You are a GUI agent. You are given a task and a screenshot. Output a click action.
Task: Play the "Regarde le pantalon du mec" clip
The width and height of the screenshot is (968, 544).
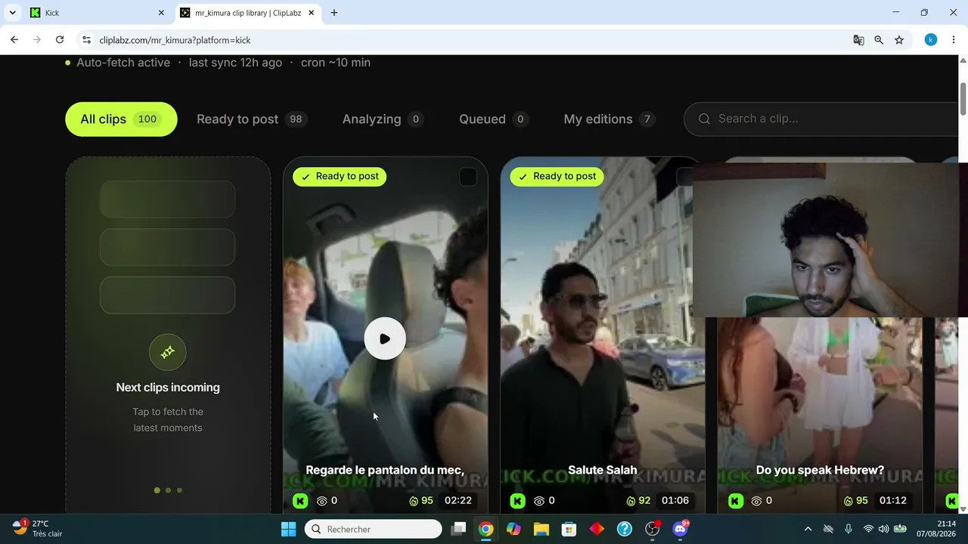coord(385,338)
